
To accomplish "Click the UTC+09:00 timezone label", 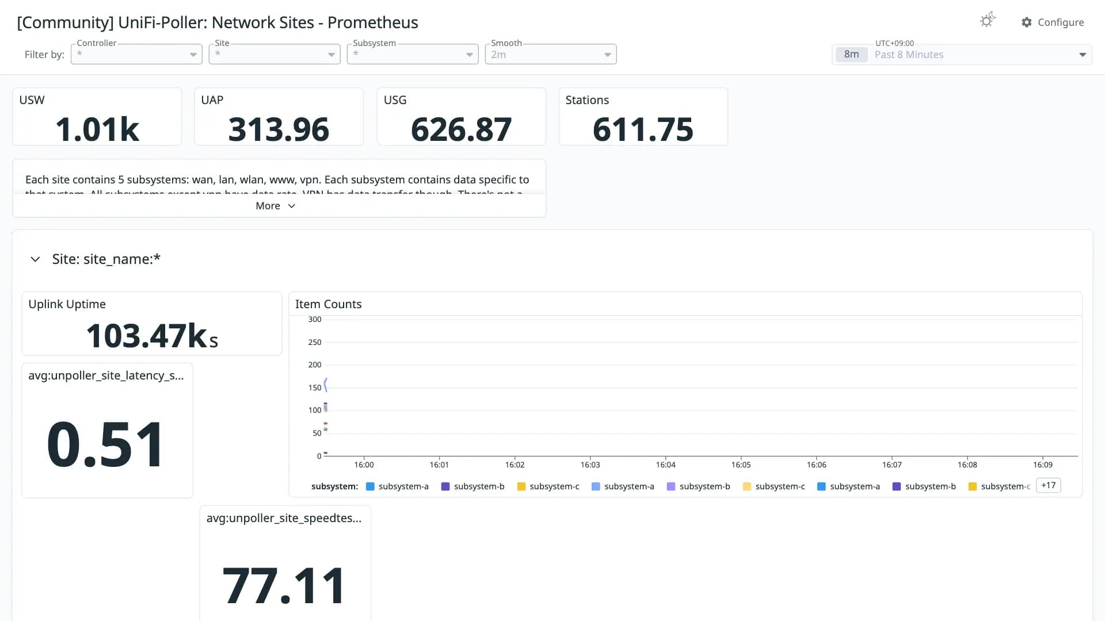I will (894, 43).
